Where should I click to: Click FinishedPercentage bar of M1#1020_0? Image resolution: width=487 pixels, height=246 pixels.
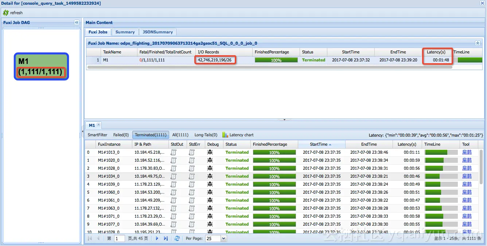tap(274, 160)
